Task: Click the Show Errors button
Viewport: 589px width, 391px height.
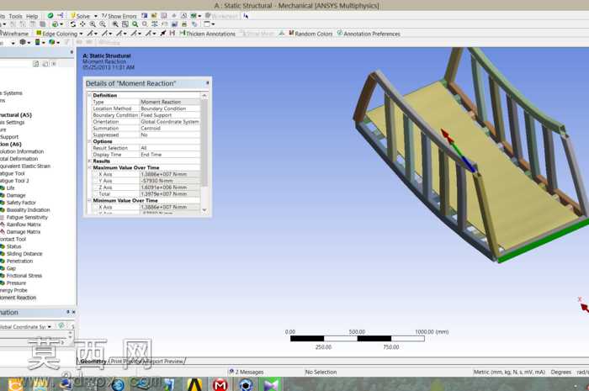Action: tap(119, 16)
